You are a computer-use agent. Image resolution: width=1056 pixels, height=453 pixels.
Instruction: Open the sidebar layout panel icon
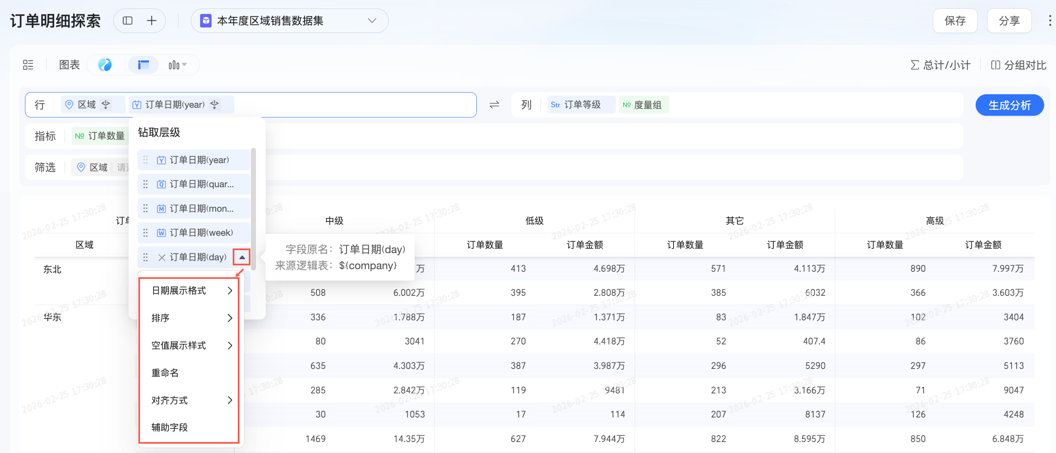tap(127, 21)
